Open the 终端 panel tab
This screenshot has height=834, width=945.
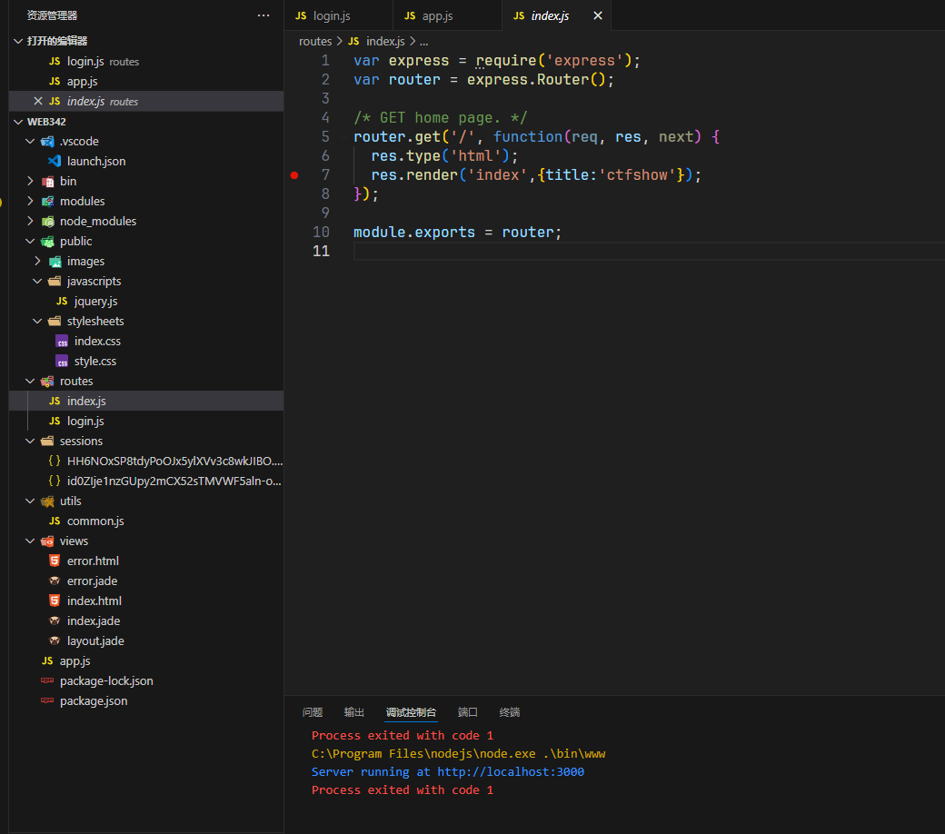pos(510,712)
